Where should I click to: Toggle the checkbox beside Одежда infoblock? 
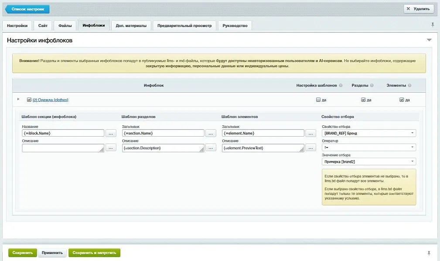[x=29, y=100]
